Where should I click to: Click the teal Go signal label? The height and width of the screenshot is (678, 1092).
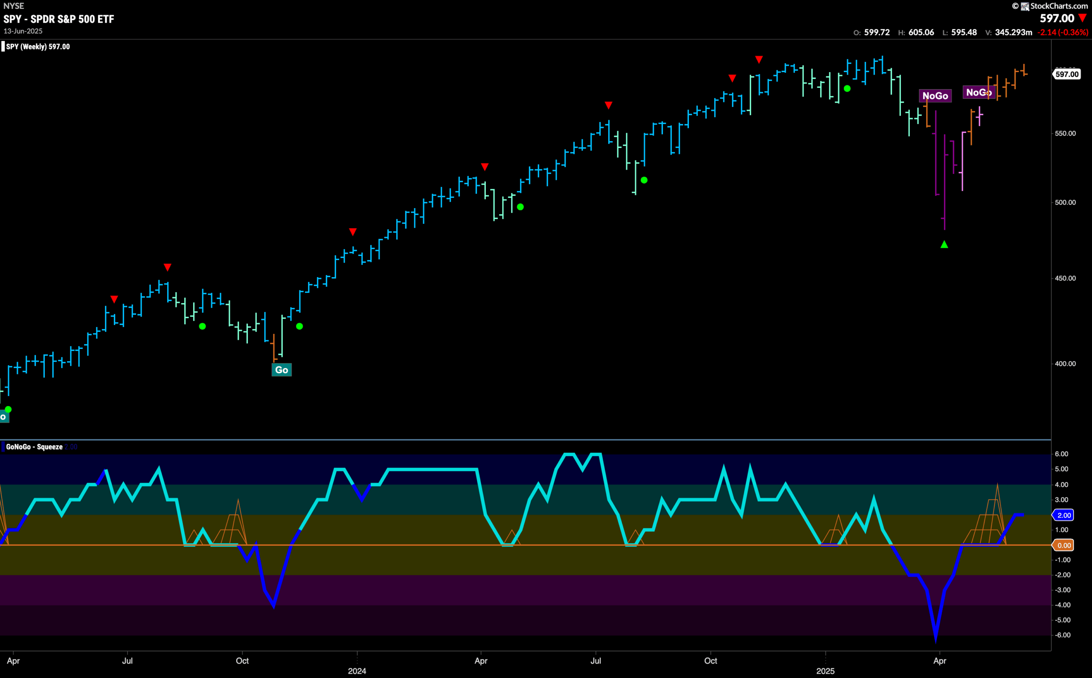coord(282,370)
